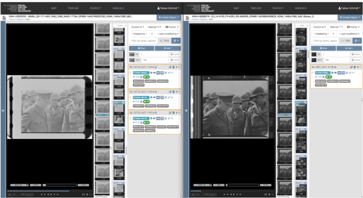This screenshot has height=198, width=363.
Task: Open MAP in the left window's navbar
Action: 54,8
